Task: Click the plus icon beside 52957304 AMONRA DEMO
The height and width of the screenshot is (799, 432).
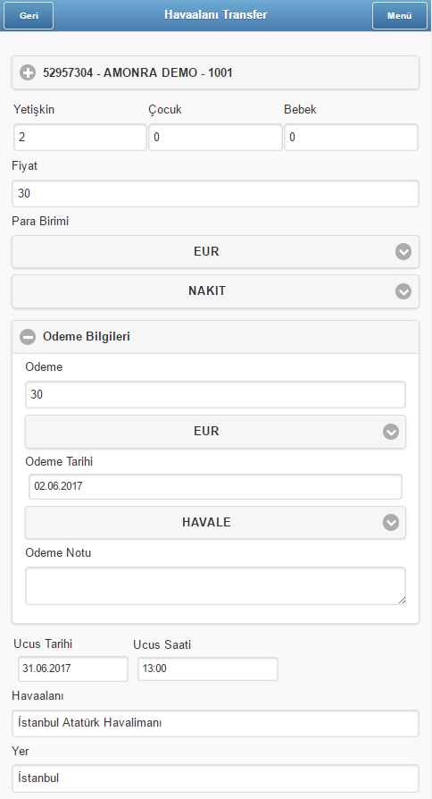Action: 28,73
